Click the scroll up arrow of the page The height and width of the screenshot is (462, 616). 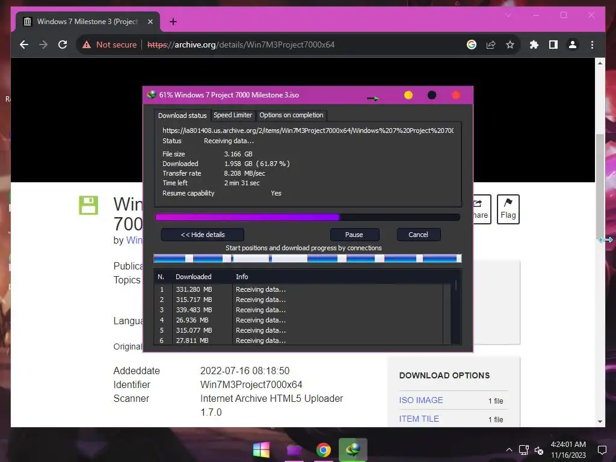click(x=600, y=63)
